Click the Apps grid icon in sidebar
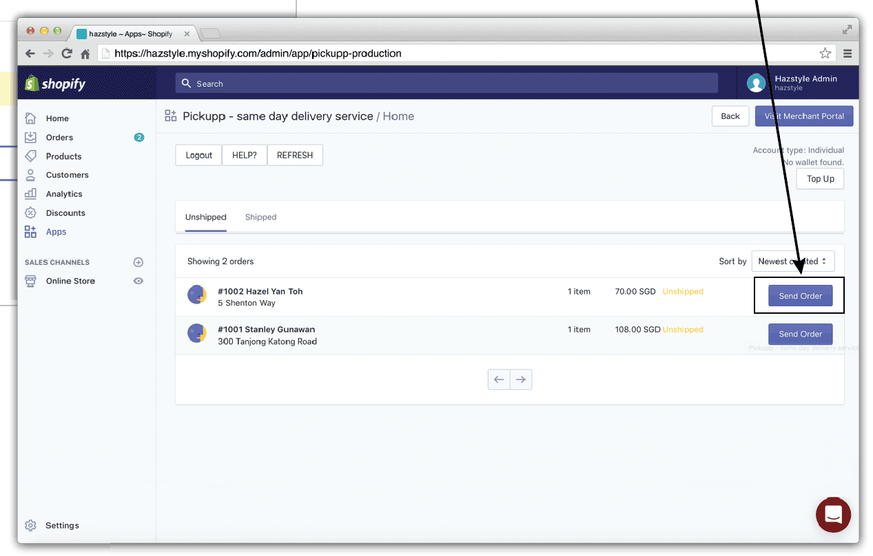This screenshot has width=873, height=556. coord(30,232)
